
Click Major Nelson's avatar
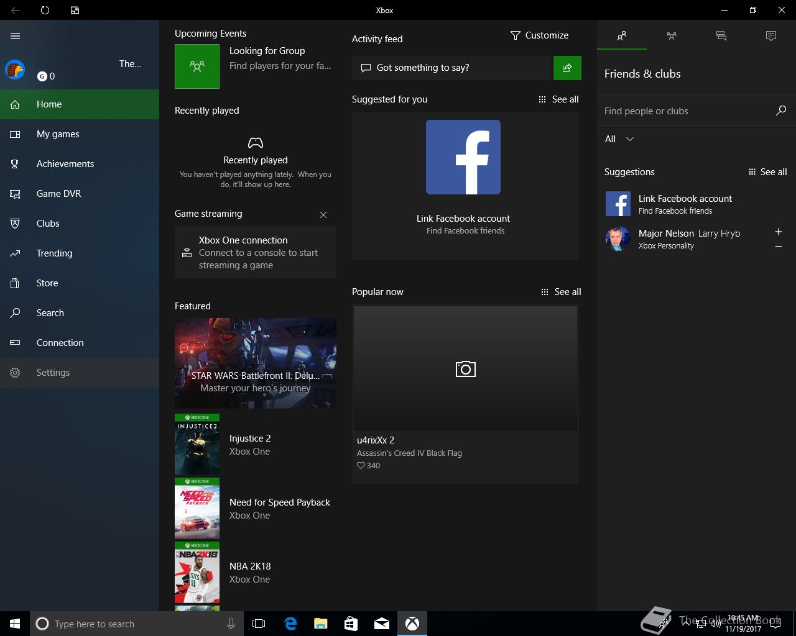[618, 238]
